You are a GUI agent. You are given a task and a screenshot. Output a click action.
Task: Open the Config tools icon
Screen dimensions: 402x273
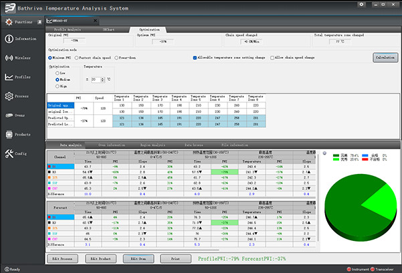pyautogui.click(x=9, y=154)
